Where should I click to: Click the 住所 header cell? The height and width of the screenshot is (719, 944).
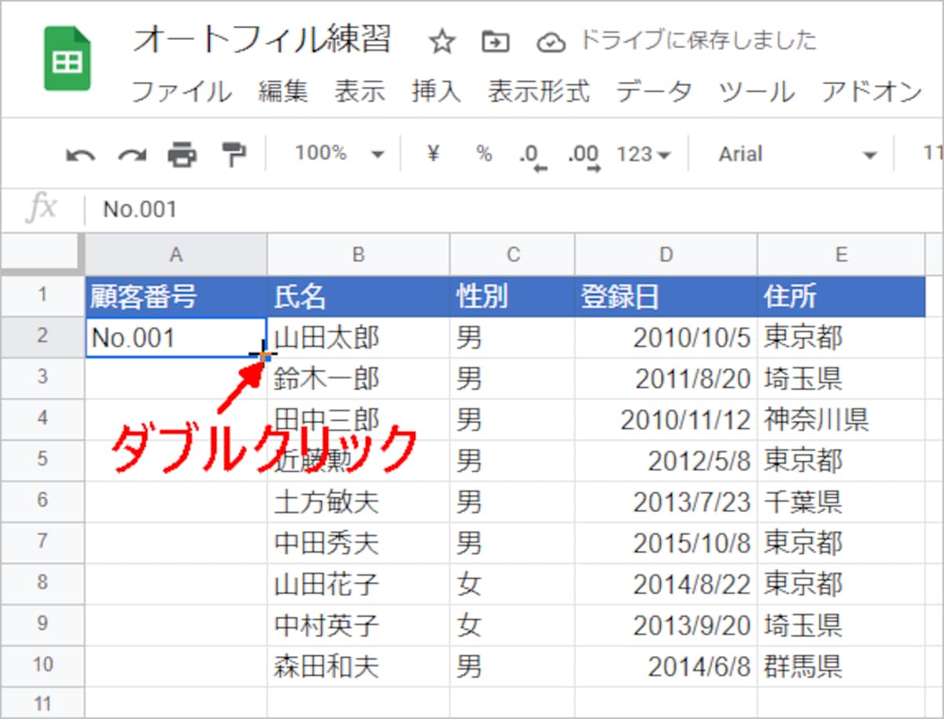tap(841, 297)
